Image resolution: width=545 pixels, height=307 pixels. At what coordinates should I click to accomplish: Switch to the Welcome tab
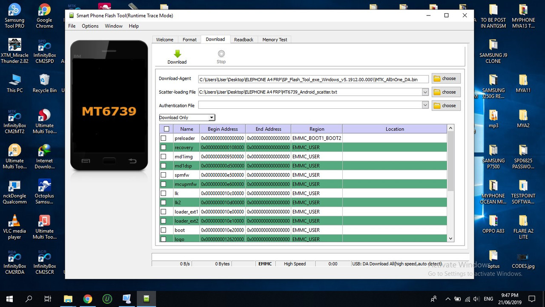click(x=165, y=40)
